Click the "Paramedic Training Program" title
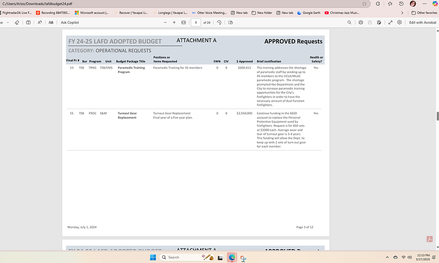This screenshot has height=263, width=439. [131, 70]
